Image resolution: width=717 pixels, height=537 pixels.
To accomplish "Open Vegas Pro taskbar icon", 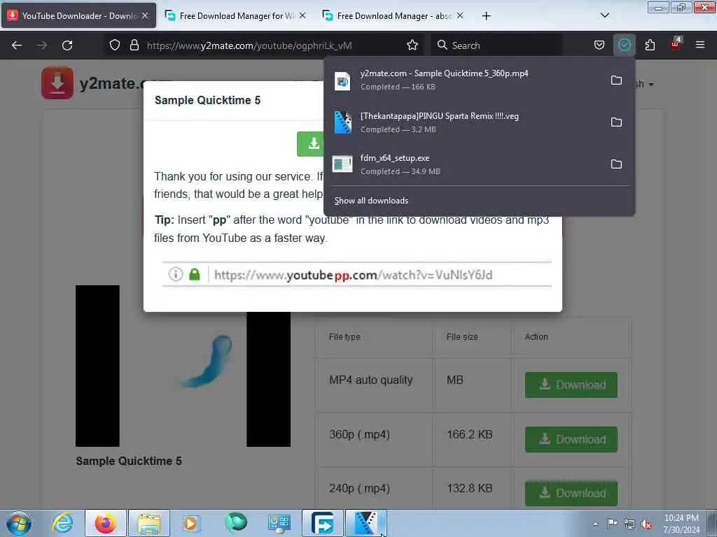I will click(366, 523).
